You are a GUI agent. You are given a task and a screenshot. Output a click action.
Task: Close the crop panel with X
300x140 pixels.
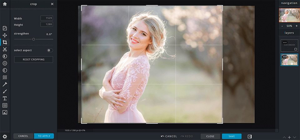click(52, 4)
